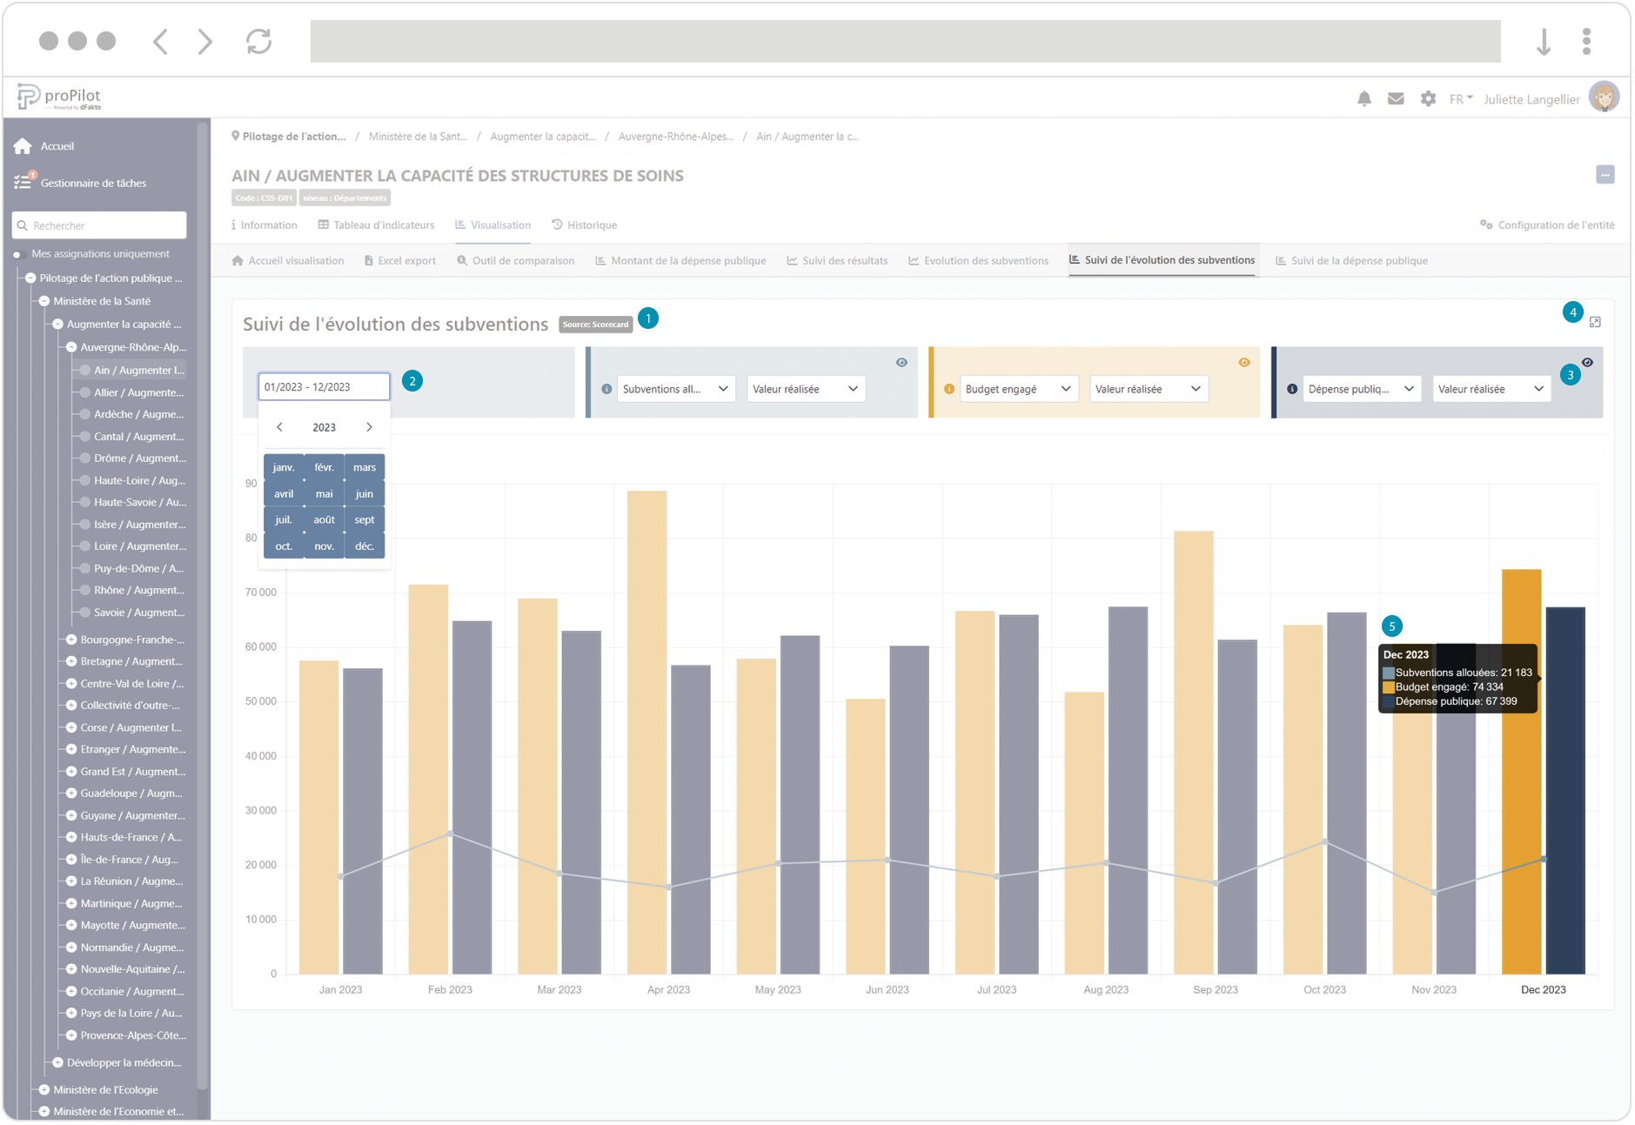The width and height of the screenshot is (1635, 1125).
Task: Toggle visibility eye for Budget engagé series
Action: click(1244, 363)
